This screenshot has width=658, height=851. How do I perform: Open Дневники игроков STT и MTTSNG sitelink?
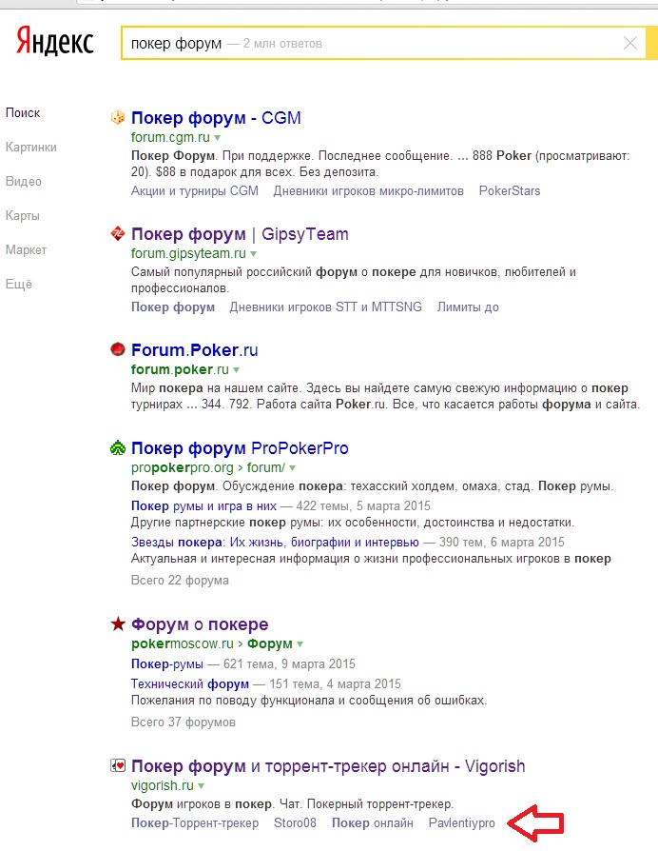click(326, 307)
